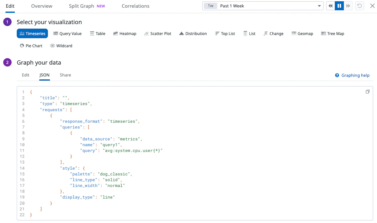Open the Share sub-tab
This screenshot has width=377, height=223.
(x=65, y=75)
